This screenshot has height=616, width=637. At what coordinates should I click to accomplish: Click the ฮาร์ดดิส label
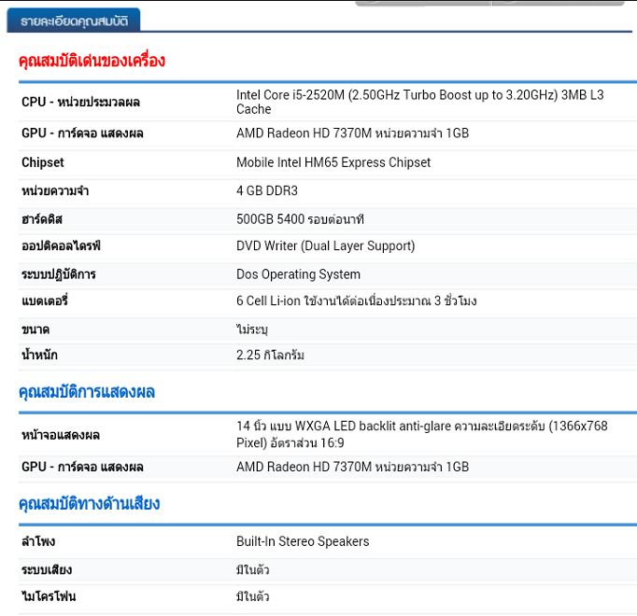point(42,219)
